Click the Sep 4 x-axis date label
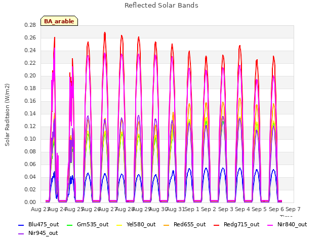Viewport: 324px width, 243px height. click(242, 209)
